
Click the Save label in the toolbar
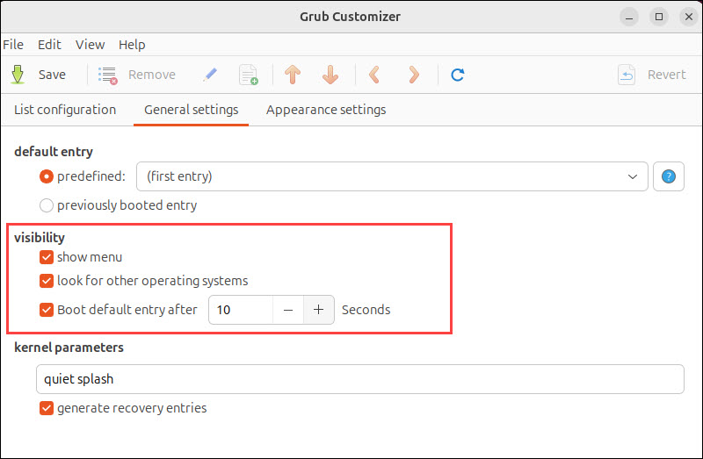[x=52, y=75]
